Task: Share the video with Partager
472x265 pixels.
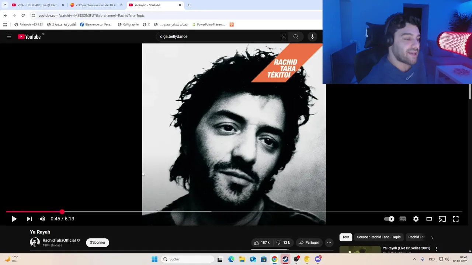Action: click(x=309, y=243)
